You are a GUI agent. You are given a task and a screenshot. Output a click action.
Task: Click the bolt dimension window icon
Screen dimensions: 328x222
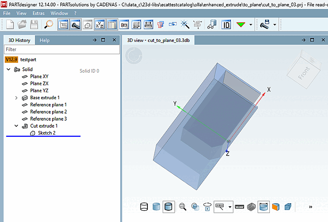(124, 25)
